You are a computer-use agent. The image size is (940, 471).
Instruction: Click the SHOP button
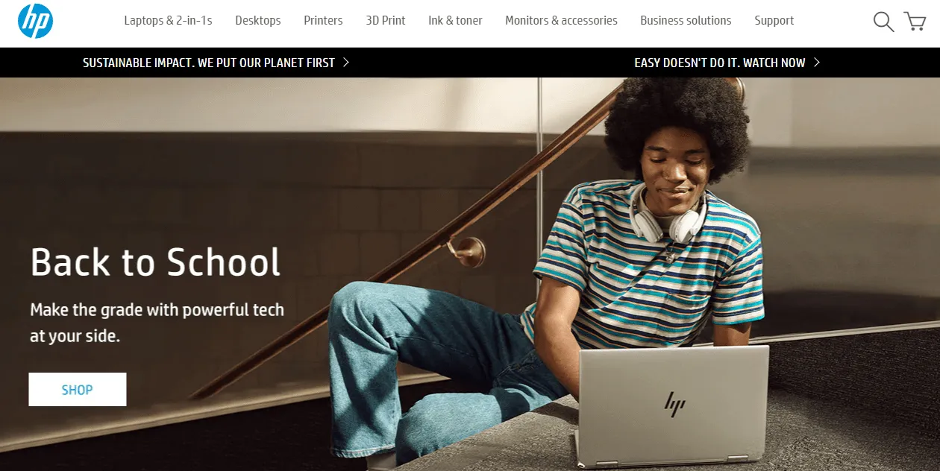[78, 390]
